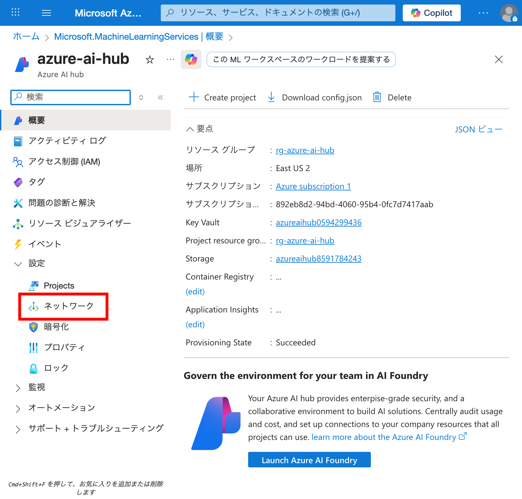Click the Microsoft Azure header title

[x=108, y=13]
